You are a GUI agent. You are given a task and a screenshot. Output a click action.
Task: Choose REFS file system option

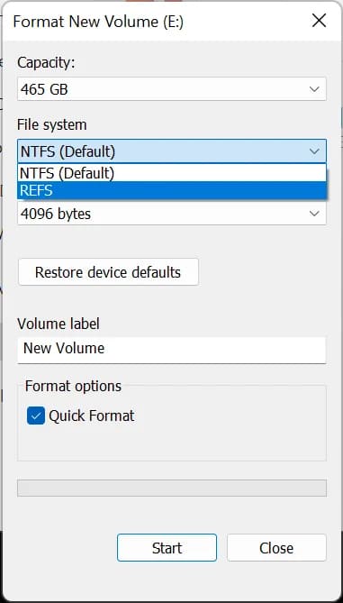(172, 191)
